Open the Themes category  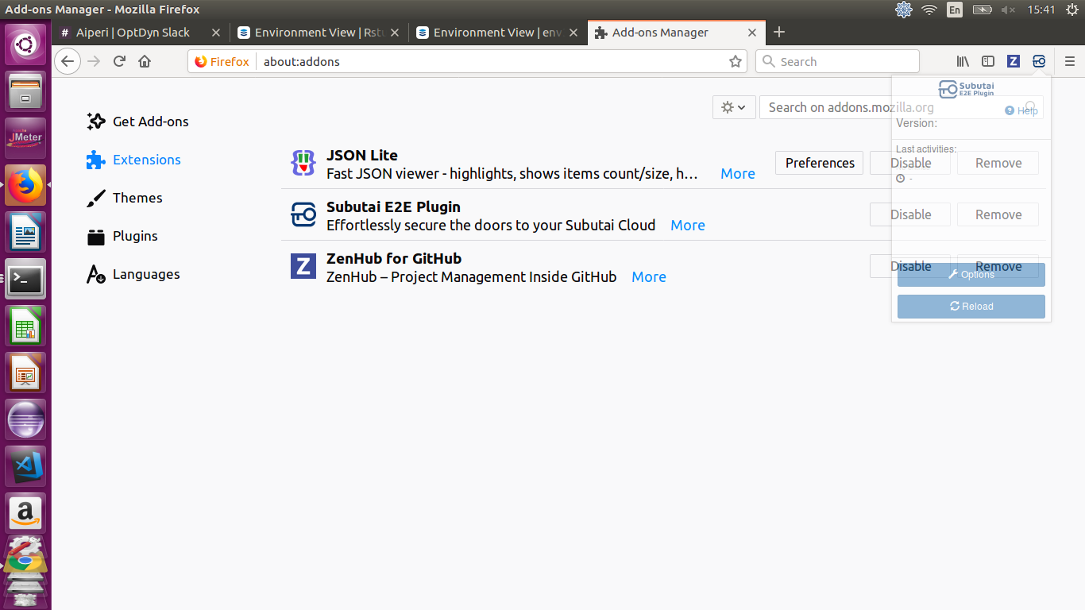125,198
